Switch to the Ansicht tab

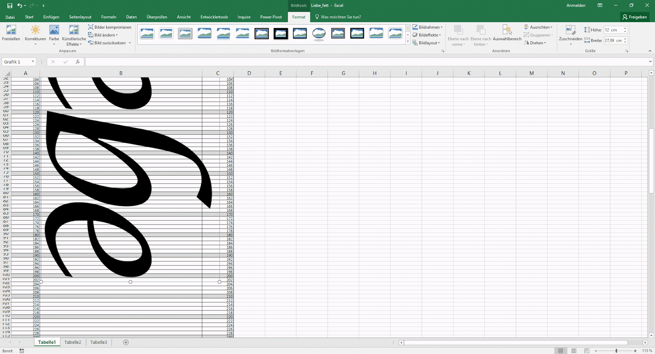click(x=184, y=17)
